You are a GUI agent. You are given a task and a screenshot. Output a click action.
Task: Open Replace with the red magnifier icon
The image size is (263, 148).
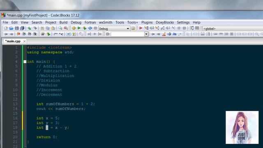click(x=66, y=28)
